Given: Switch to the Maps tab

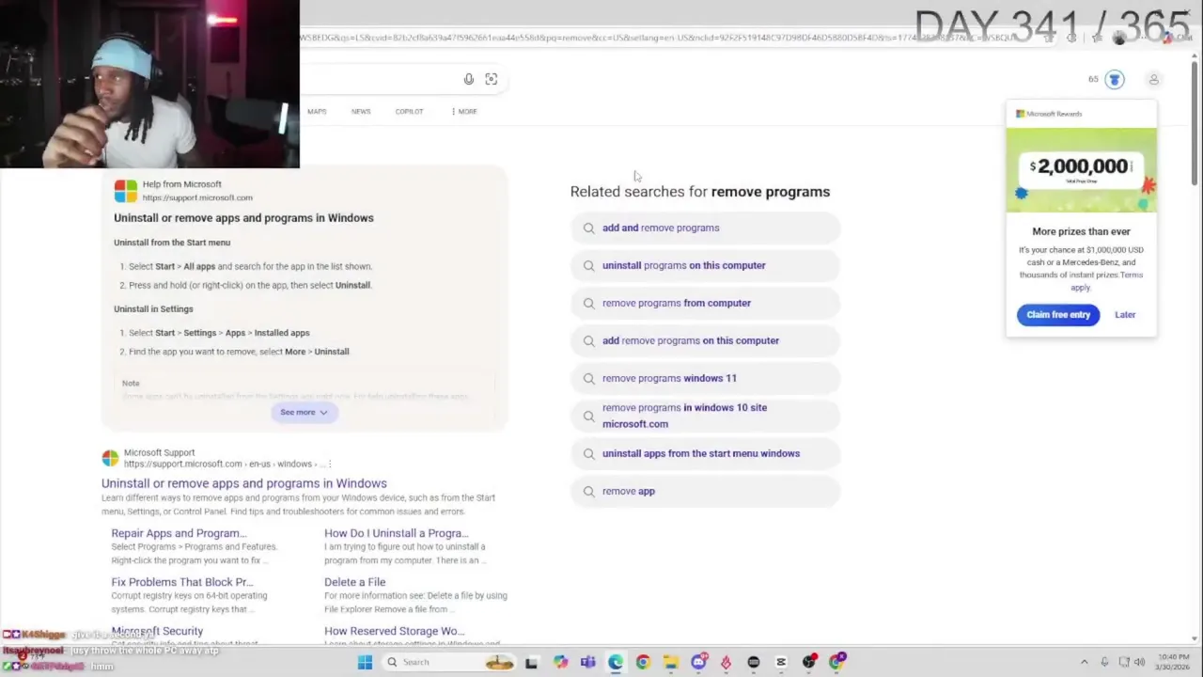Looking at the screenshot, I should point(317,111).
